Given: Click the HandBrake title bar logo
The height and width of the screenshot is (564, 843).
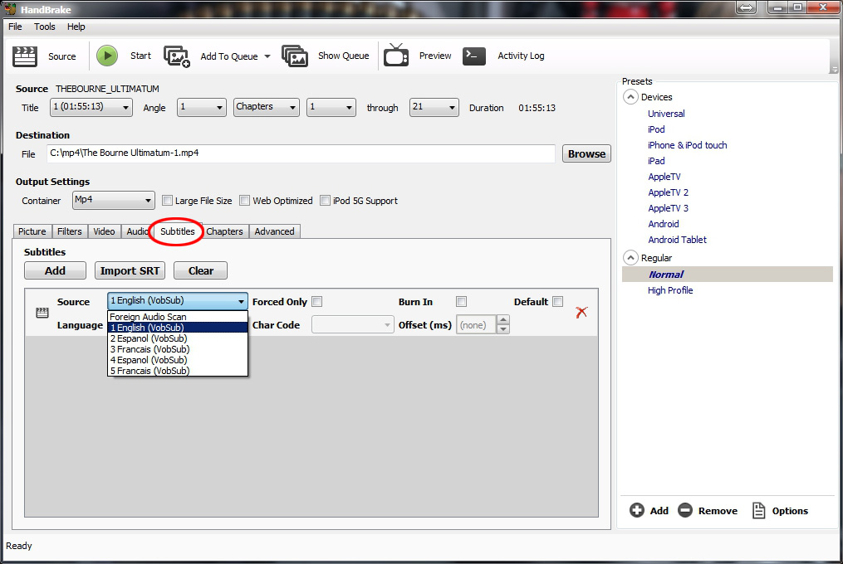Looking at the screenshot, I should coord(10,9).
